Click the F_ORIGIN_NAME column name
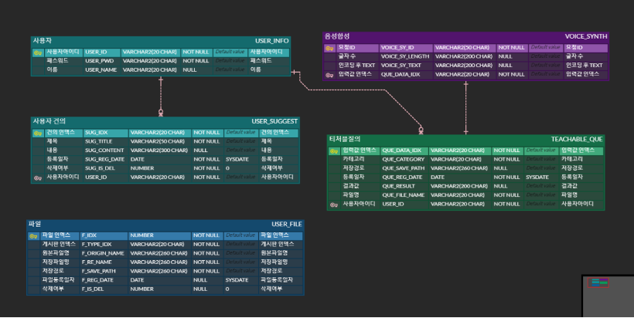The width and height of the screenshot is (634, 318). click(x=103, y=253)
